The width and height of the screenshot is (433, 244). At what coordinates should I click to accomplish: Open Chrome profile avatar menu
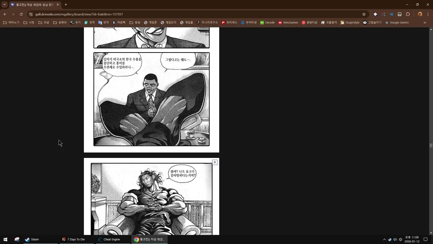420,14
